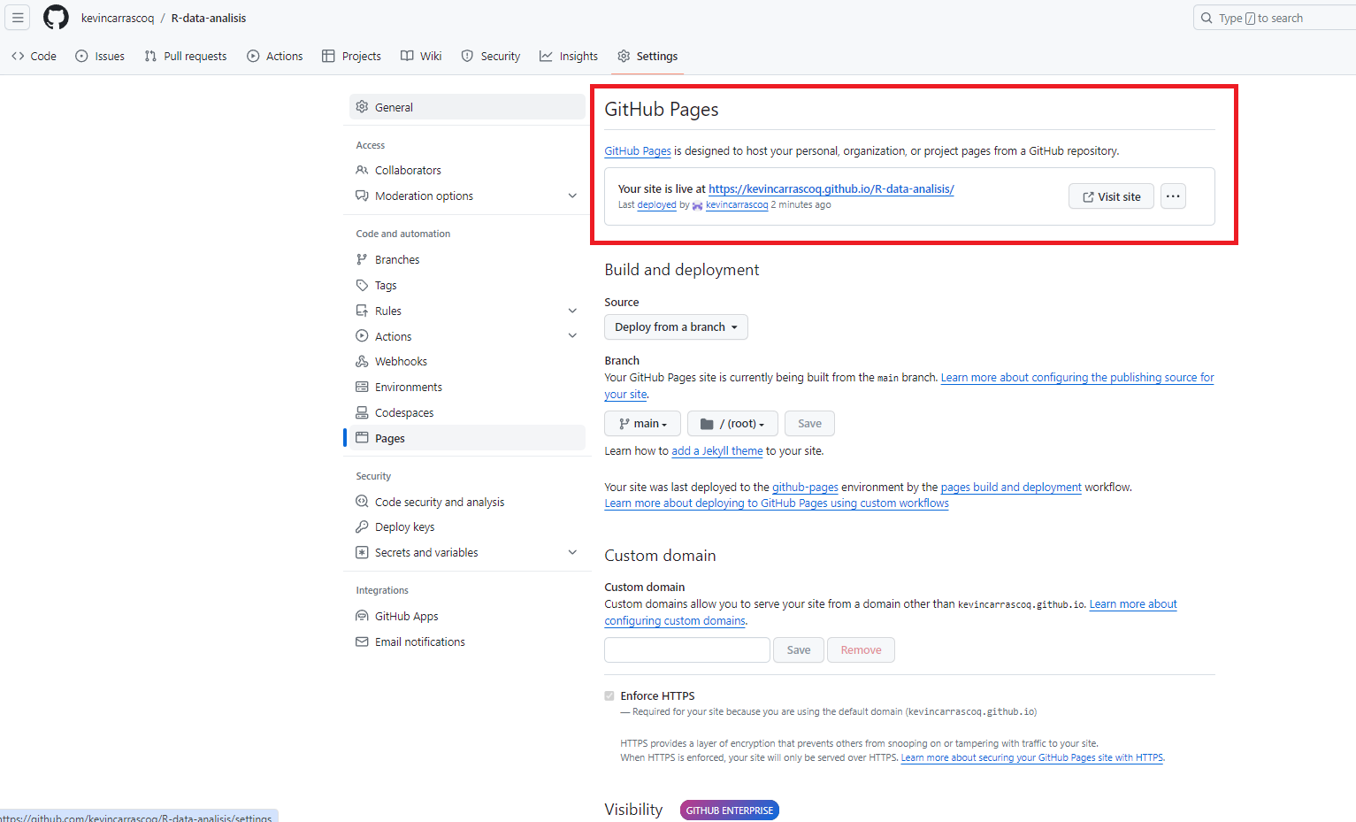Click R-data-analisis repository name in breadcrumb

(x=209, y=18)
